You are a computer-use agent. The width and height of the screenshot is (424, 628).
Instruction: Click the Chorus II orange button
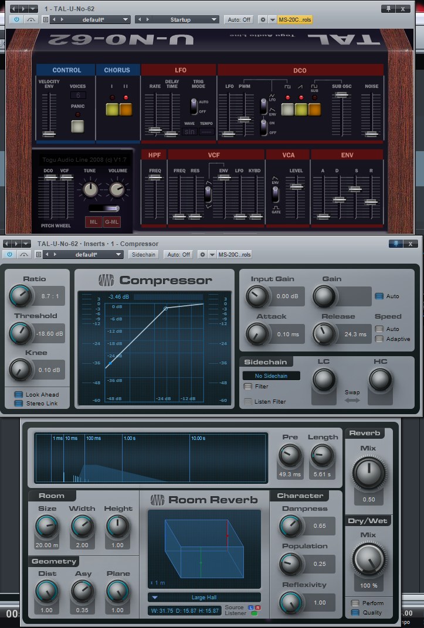126,110
